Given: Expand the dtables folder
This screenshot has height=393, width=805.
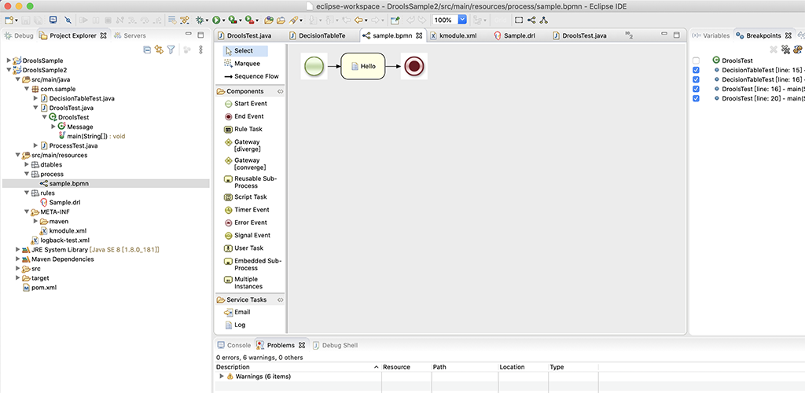Looking at the screenshot, I should click(27, 165).
